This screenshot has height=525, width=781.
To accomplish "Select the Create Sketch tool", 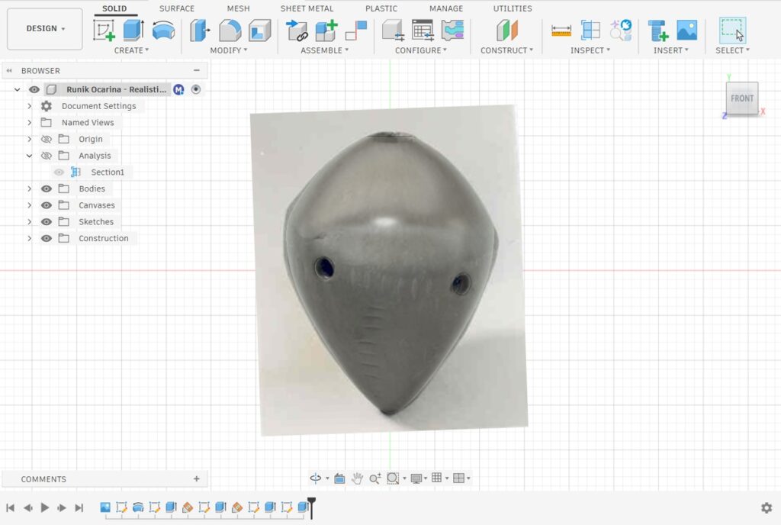I will (104, 31).
